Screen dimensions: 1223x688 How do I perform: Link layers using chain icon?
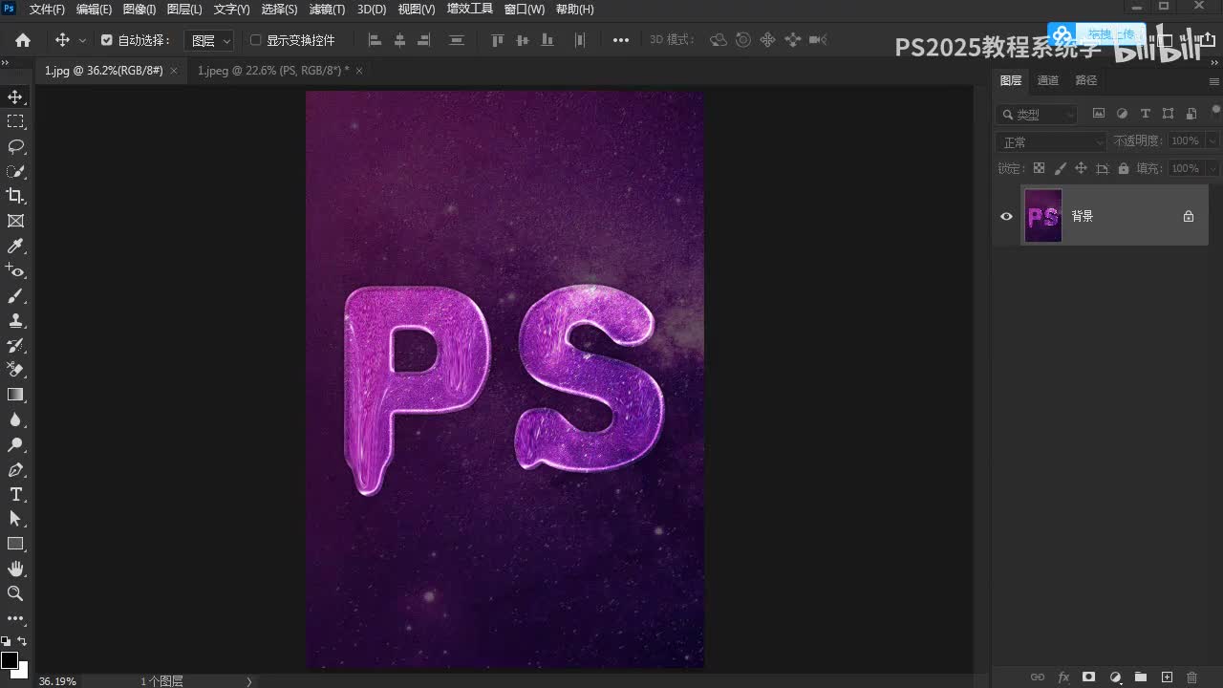tap(1037, 677)
